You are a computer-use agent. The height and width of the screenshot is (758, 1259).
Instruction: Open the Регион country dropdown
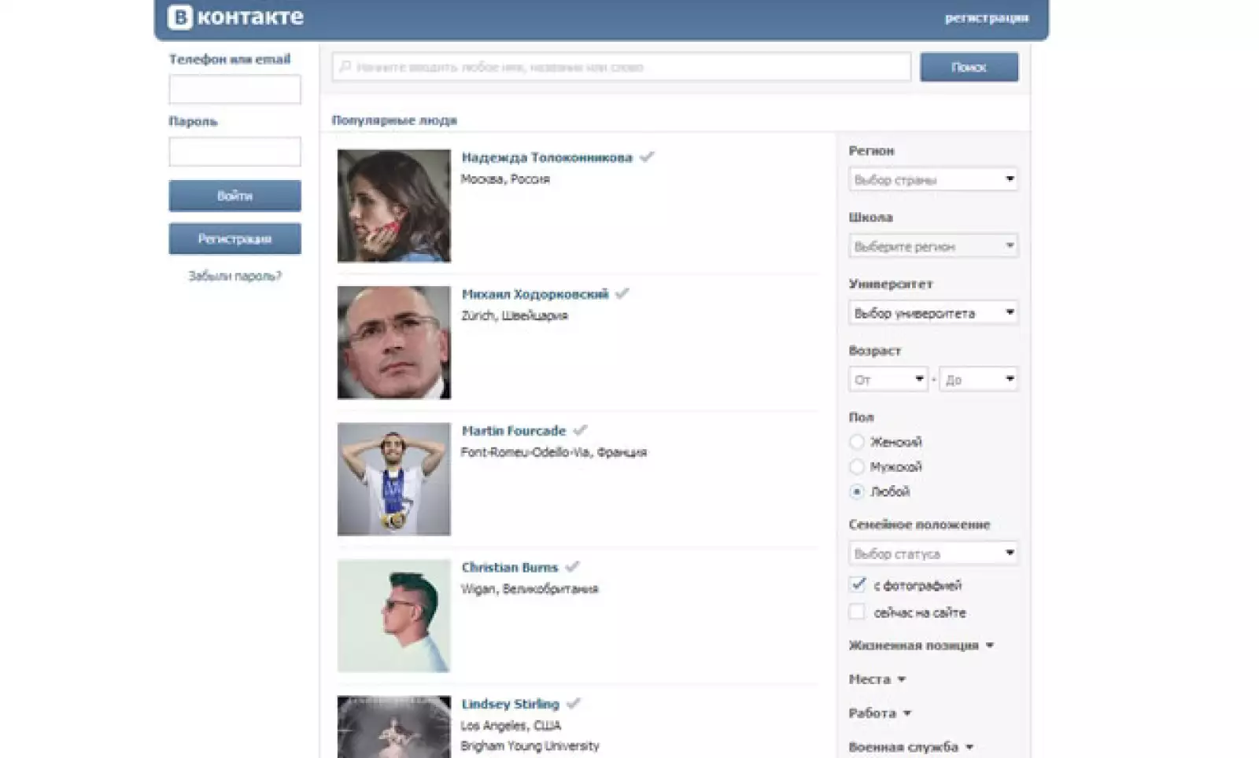[932, 179]
